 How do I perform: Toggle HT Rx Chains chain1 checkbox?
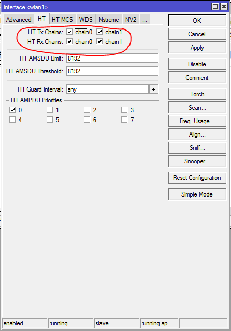coord(99,41)
